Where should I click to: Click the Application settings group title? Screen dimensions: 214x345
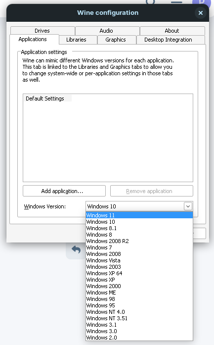[44, 52]
